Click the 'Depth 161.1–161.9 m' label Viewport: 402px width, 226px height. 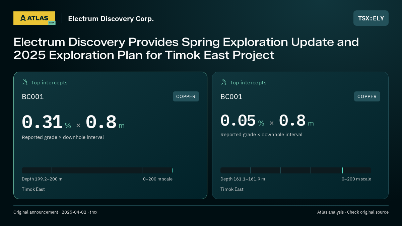pyautogui.click(x=243, y=179)
